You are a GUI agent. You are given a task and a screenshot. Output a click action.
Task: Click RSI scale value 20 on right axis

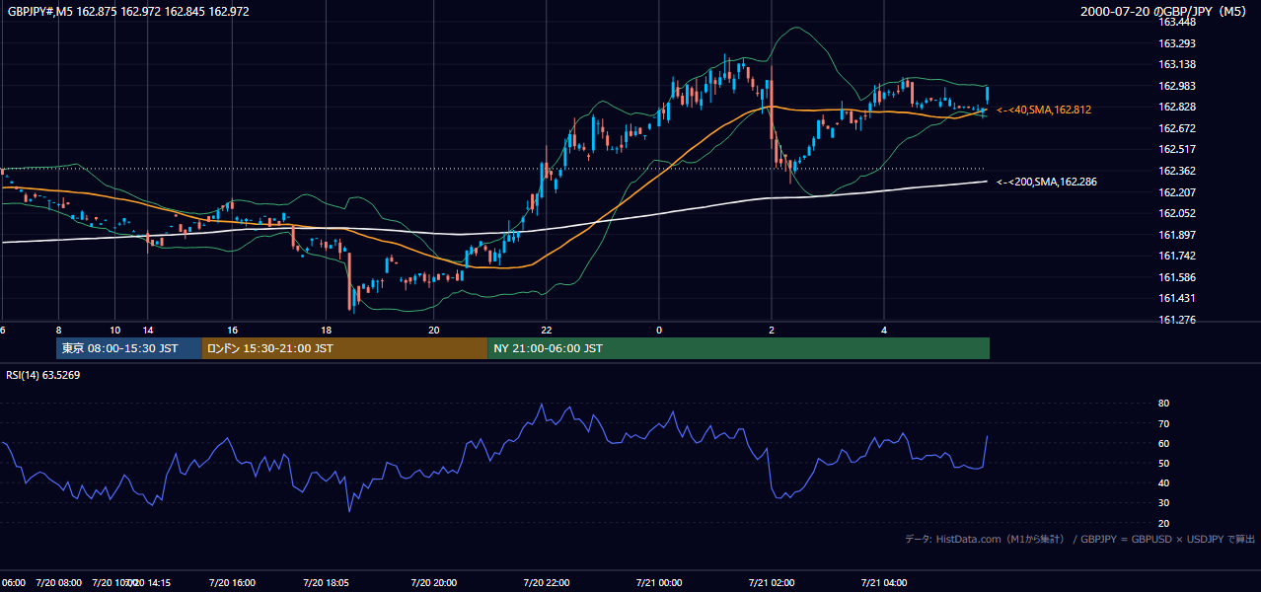point(1163,523)
